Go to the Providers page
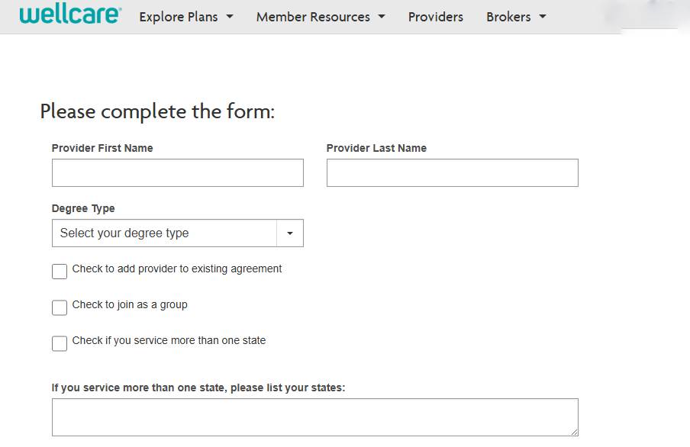Viewport: 690px width, 447px height. click(x=436, y=17)
